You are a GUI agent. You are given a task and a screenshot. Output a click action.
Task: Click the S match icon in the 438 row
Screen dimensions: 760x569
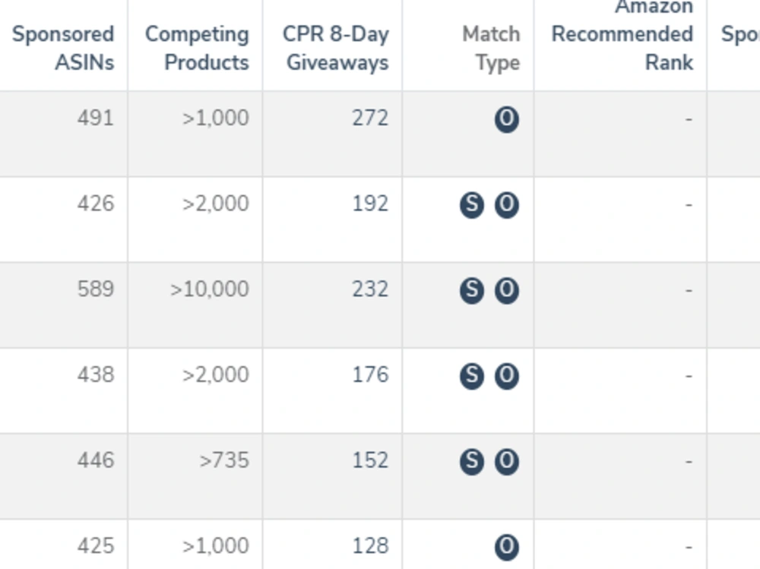click(472, 377)
